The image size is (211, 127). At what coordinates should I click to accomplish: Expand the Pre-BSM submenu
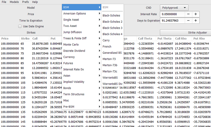click(81, 106)
